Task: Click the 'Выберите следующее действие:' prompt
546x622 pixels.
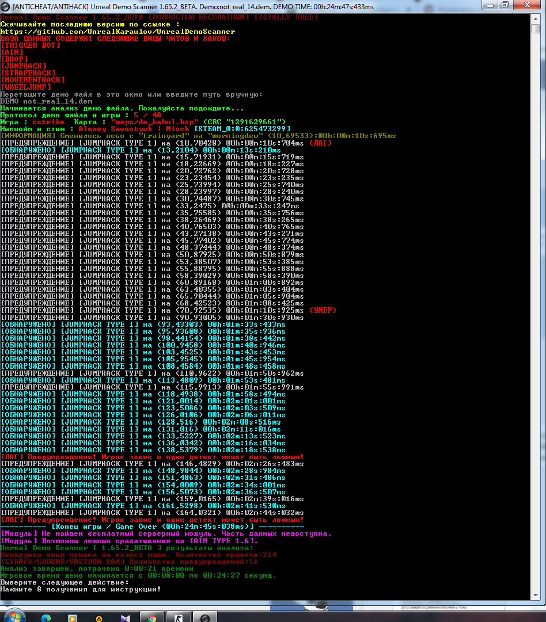Action: point(65,582)
